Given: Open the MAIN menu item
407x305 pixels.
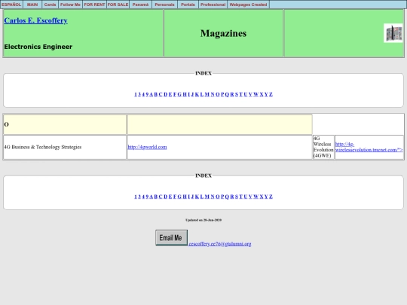Looking at the screenshot, I should pyautogui.click(x=32, y=5).
